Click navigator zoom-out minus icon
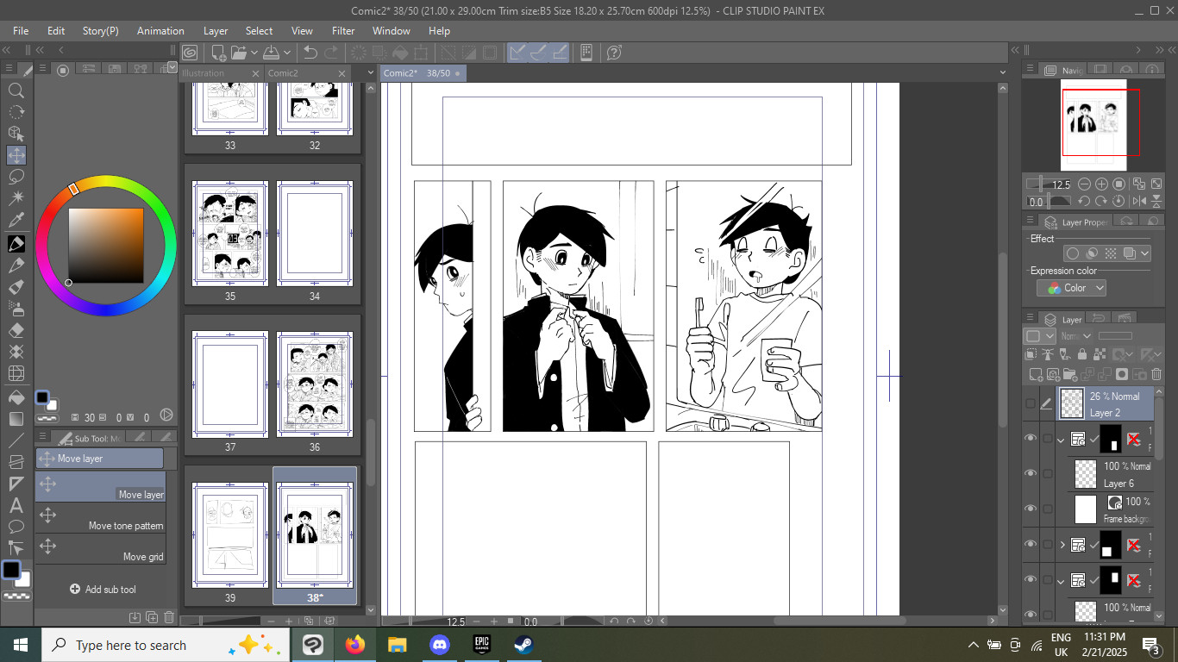 1084,184
